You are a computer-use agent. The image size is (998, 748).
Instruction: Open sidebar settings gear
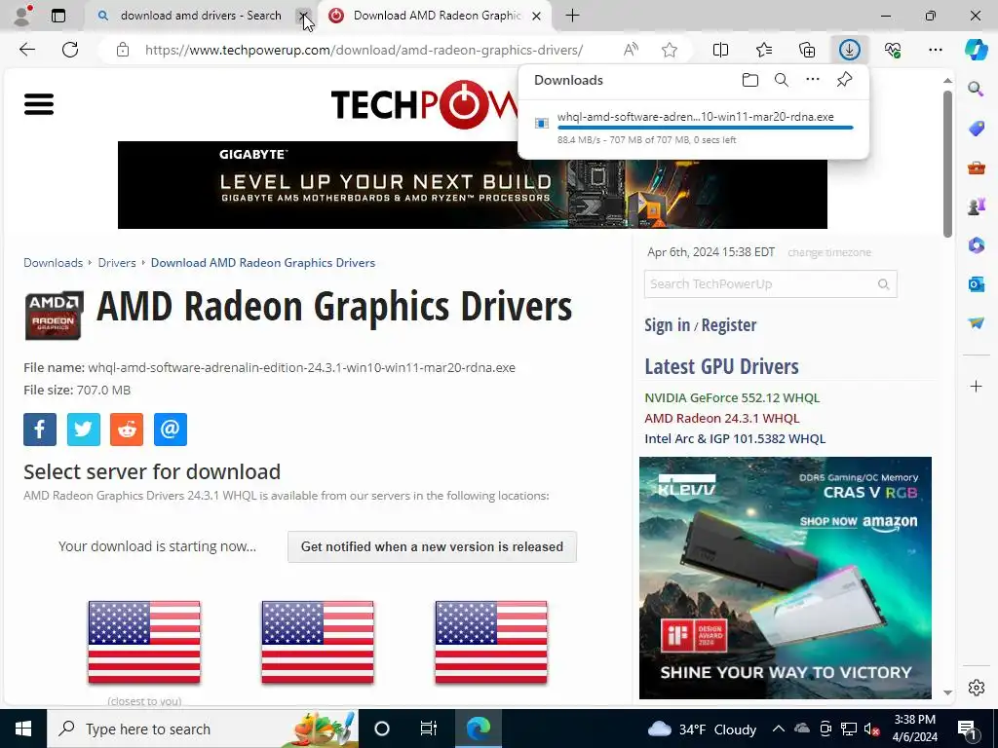(x=976, y=688)
